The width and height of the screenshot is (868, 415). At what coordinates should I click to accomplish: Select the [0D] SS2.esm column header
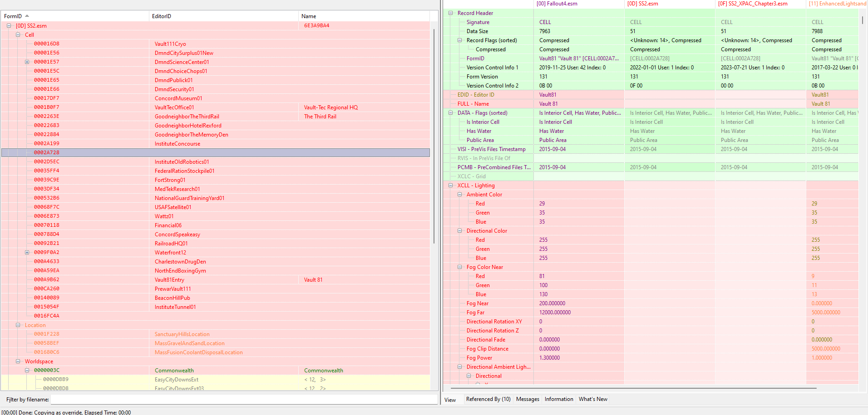point(670,4)
